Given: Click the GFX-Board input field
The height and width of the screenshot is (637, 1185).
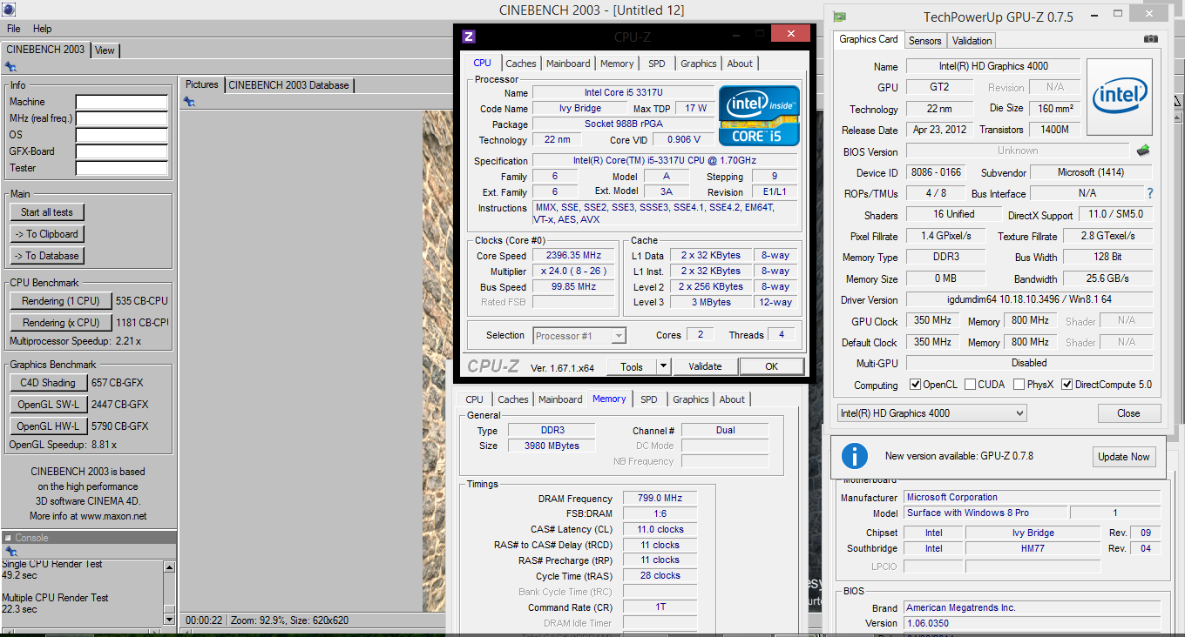Looking at the screenshot, I should 121,152.
